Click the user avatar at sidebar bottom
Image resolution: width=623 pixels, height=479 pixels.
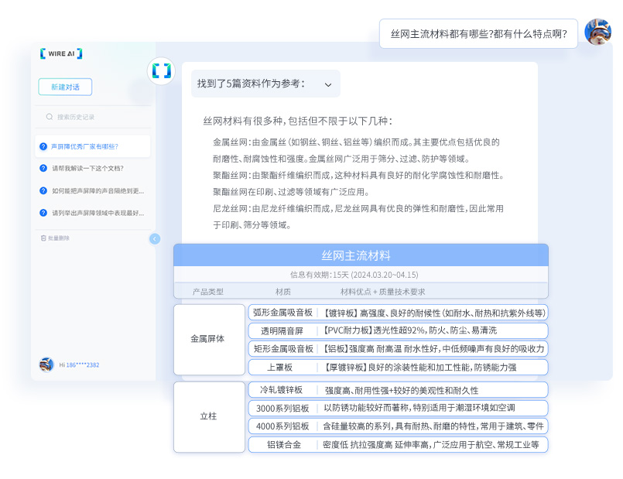pyautogui.click(x=46, y=364)
